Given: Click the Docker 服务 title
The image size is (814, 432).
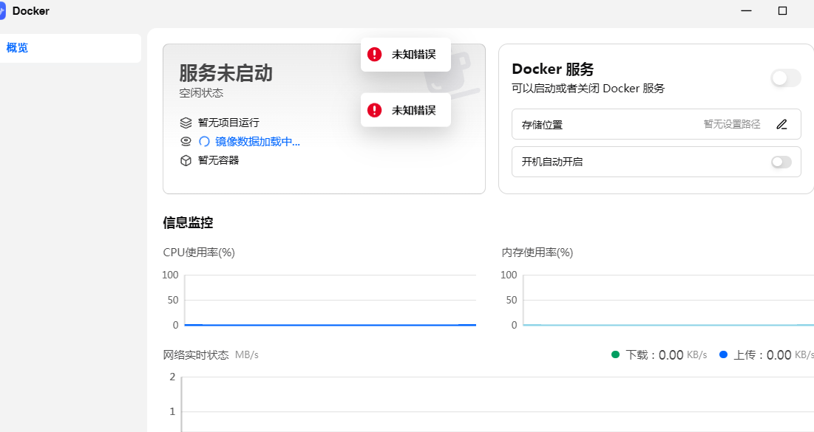Looking at the screenshot, I should 553,69.
